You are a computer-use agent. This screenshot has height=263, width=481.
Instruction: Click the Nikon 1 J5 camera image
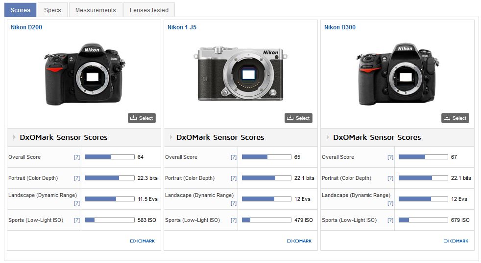pyautogui.click(x=240, y=73)
